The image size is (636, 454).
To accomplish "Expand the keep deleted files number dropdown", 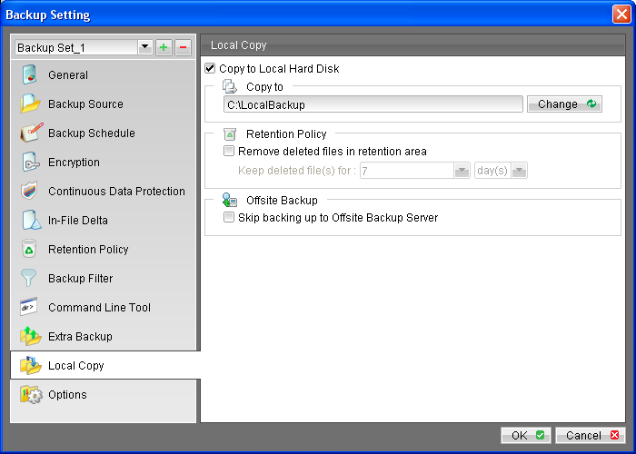I will (x=461, y=170).
